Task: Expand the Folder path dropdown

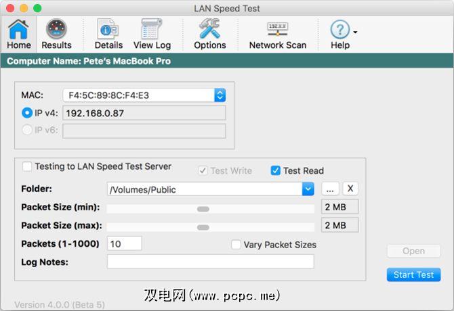Action: [x=308, y=189]
